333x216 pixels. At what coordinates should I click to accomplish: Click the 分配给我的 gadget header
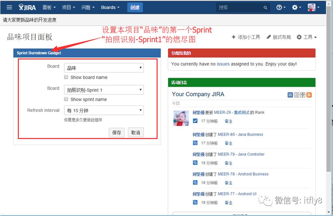point(242,53)
